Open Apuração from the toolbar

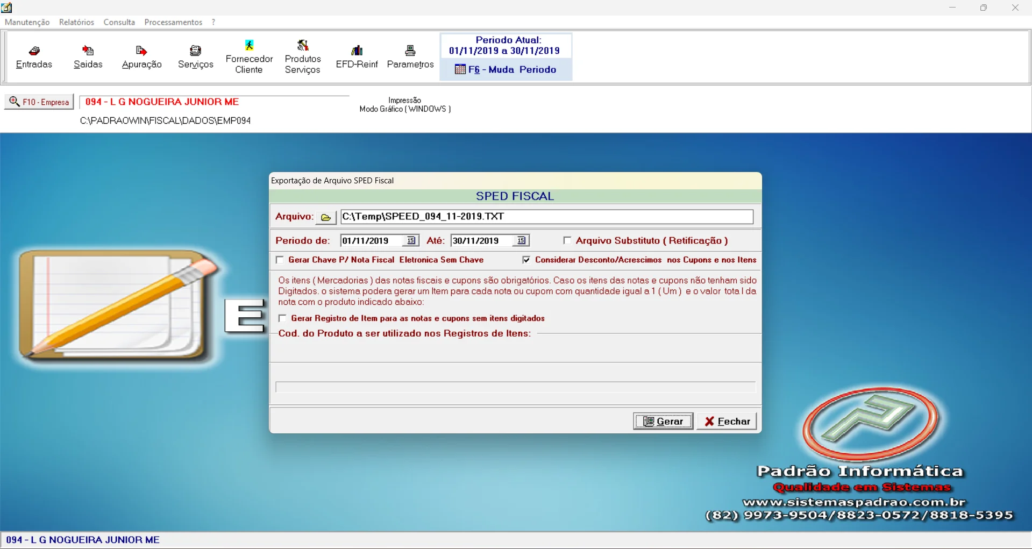(141, 56)
